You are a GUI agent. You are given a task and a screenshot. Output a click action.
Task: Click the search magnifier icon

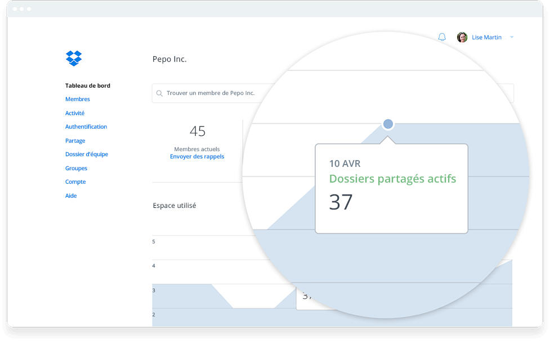[x=160, y=93]
